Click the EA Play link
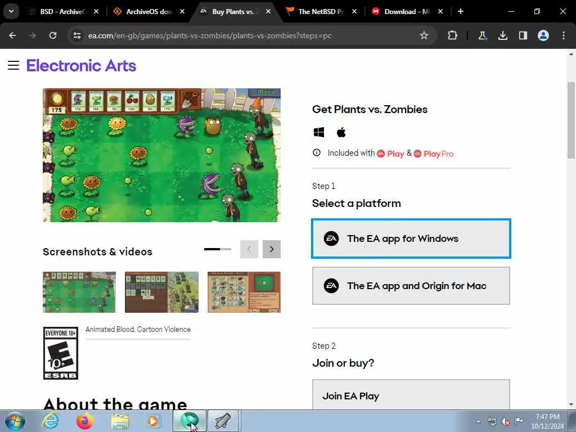Screen dimensions: 576x432 (x=390, y=154)
